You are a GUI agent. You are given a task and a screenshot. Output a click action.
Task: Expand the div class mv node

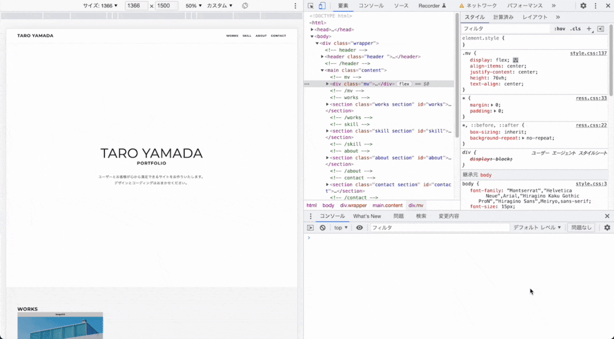(327, 84)
